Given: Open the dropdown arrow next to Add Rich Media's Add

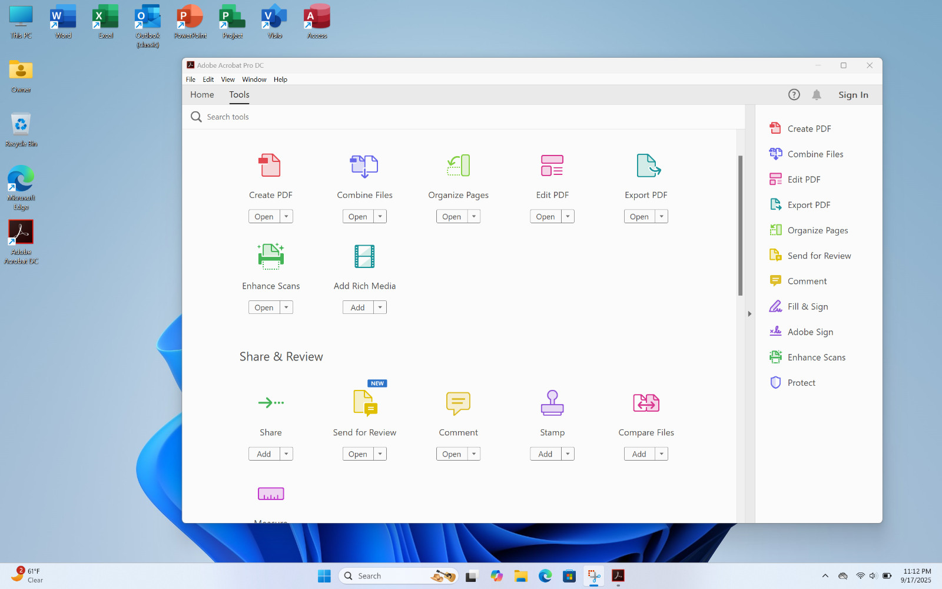Looking at the screenshot, I should pyautogui.click(x=380, y=307).
